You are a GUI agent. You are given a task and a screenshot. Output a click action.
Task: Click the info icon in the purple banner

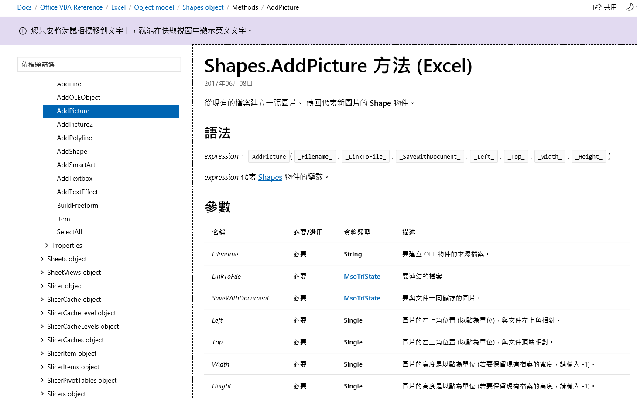pos(23,31)
